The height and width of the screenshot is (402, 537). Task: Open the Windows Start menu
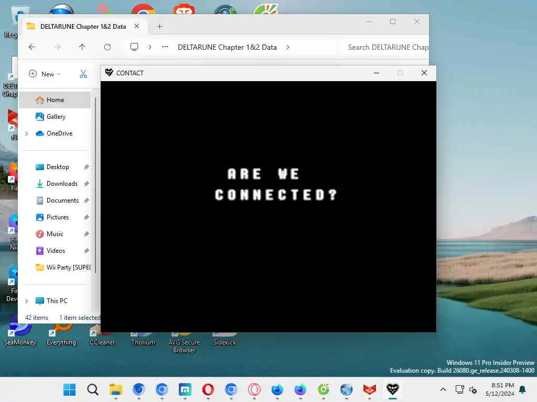70,389
